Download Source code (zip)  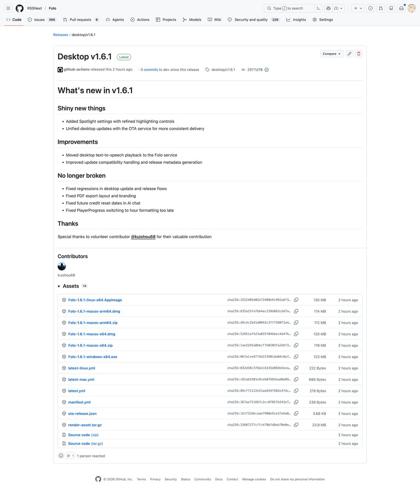pyautogui.click(x=83, y=435)
